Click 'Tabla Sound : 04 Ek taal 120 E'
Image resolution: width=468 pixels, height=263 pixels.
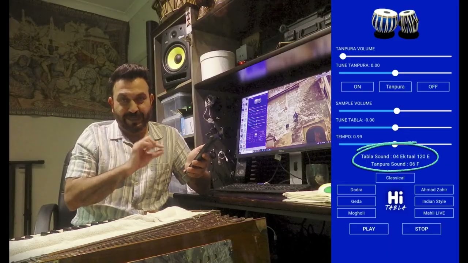coord(395,156)
